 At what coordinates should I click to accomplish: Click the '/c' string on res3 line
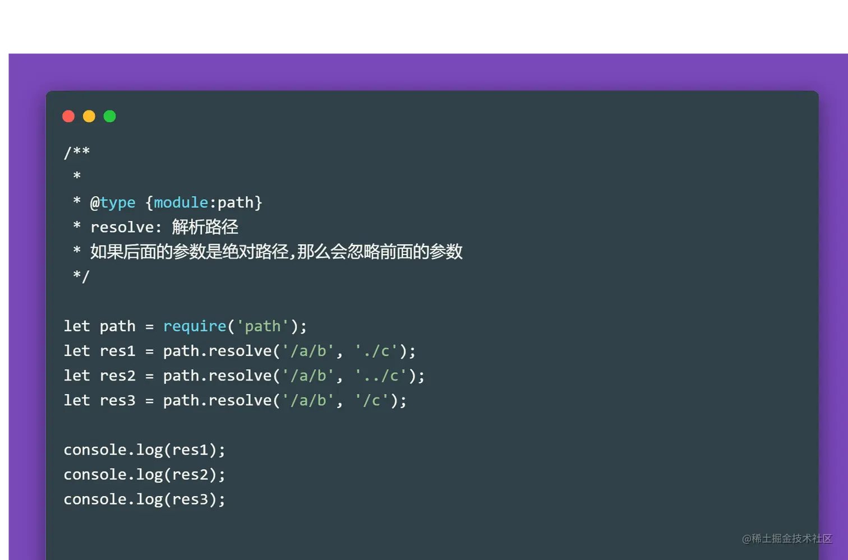(371, 400)
